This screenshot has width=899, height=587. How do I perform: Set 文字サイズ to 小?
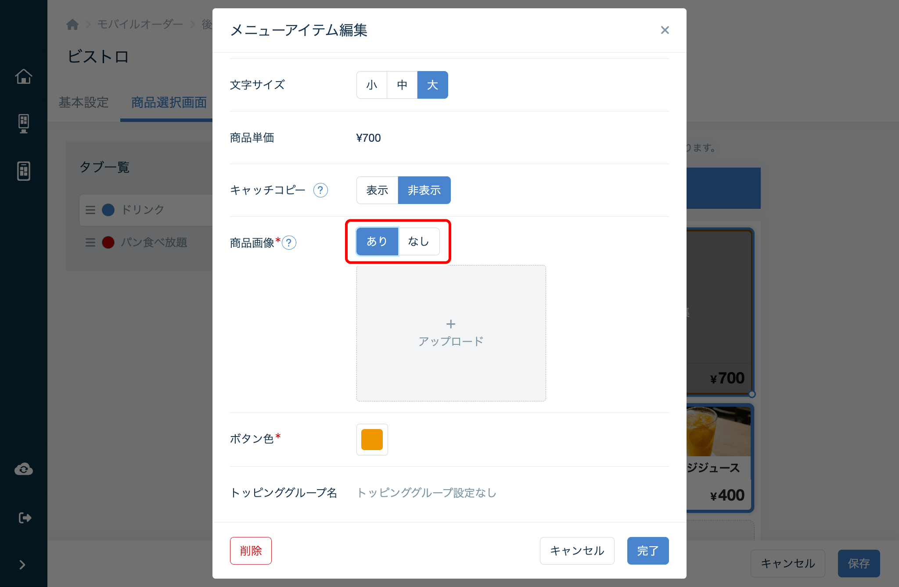[x=371, y=84]
